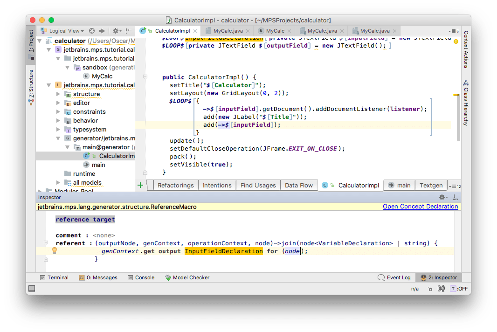Click the green plus icon below editor
The height and width of the screenshot is (332, 497).
pyautogui.click(x=140, y=185)
